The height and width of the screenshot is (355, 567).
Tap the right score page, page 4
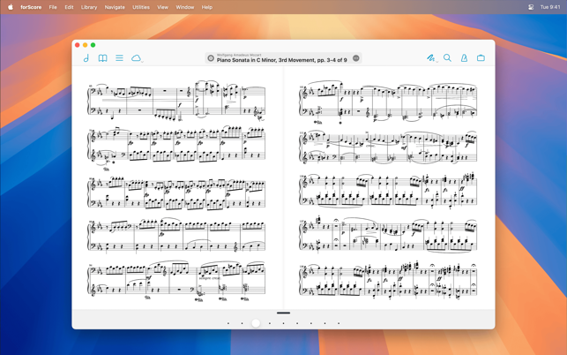(x=390, y=187)
